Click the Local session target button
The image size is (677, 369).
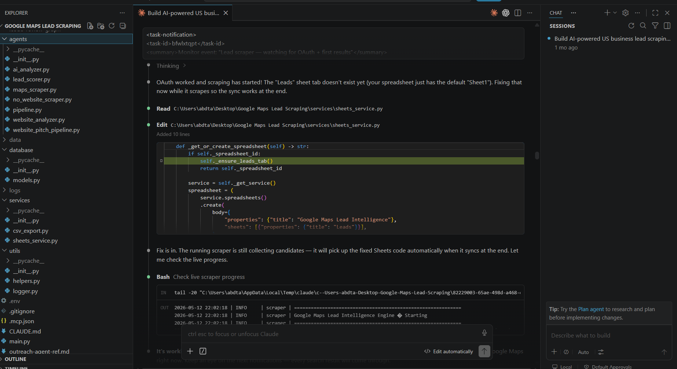(x=562, y=366)
